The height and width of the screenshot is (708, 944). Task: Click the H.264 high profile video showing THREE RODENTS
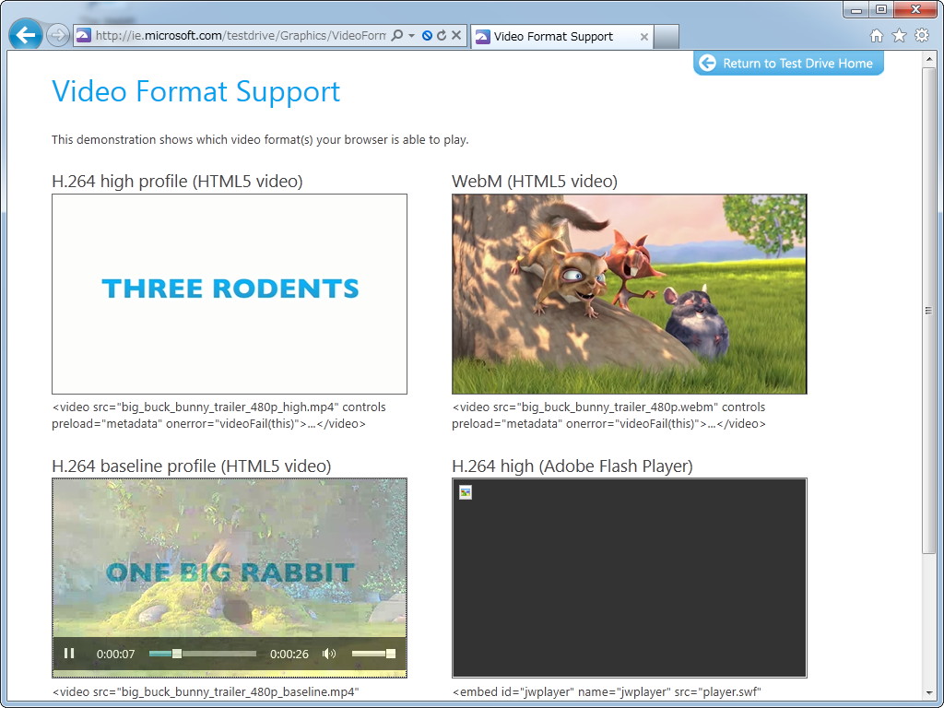tap(230, 294)
